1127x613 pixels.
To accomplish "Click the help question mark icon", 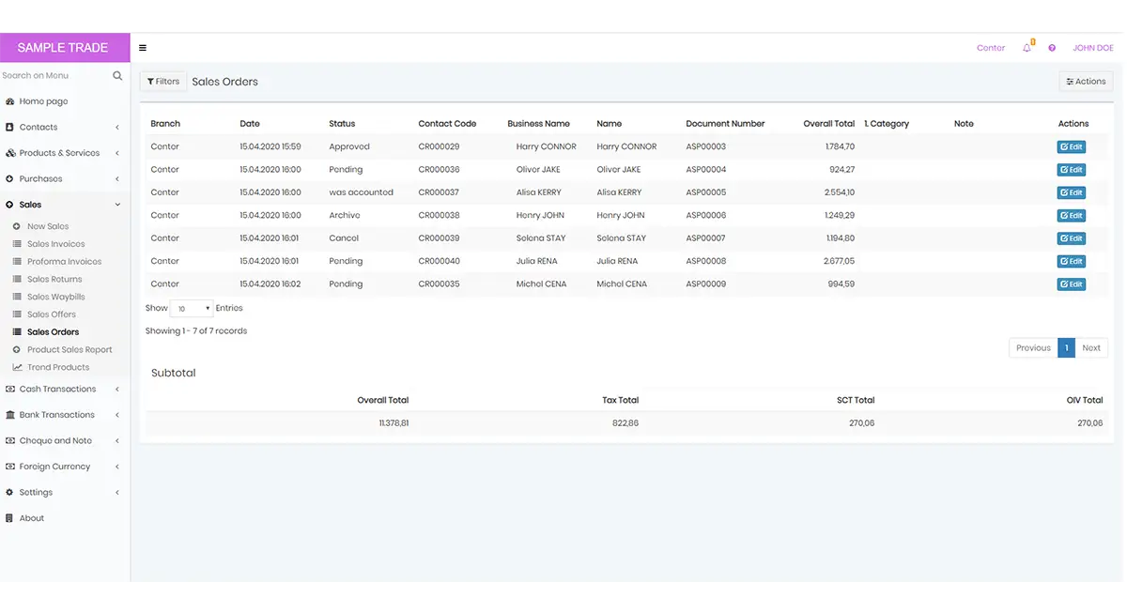I will coord(1052,48).
